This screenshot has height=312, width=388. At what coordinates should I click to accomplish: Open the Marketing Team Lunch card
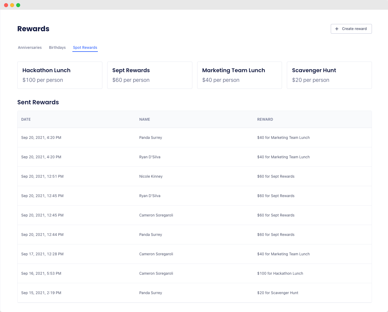pos(239,75)
